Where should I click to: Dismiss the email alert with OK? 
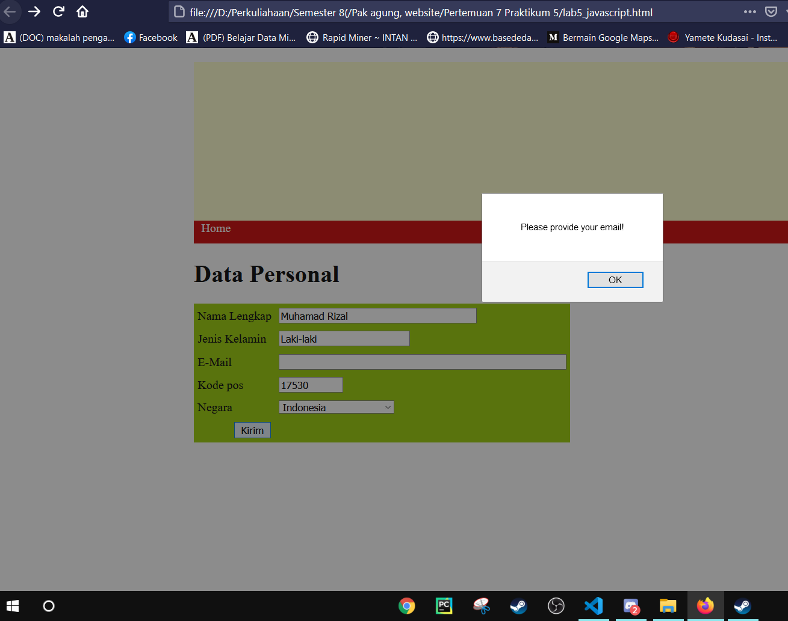(615, 280)
